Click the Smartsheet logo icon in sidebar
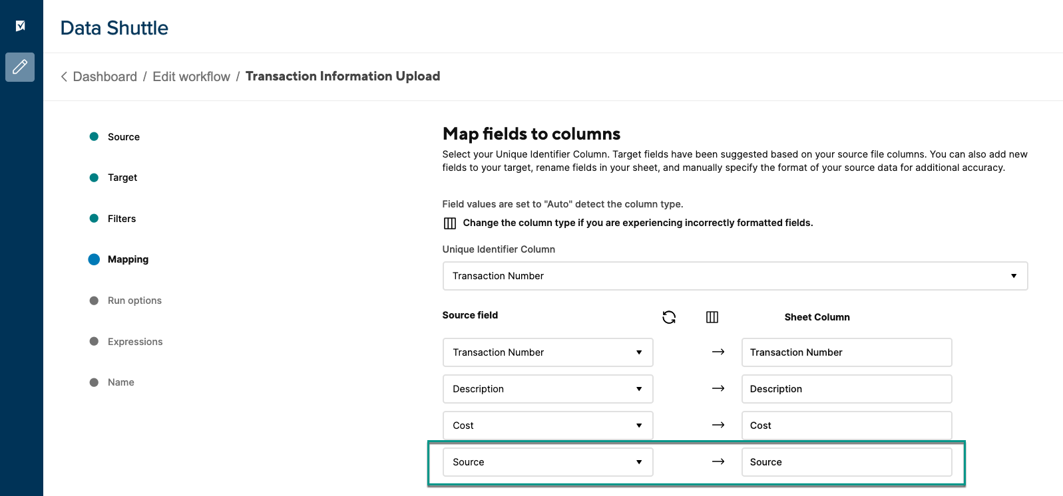This screenshot has height=496, width=1063. [21, 26]
